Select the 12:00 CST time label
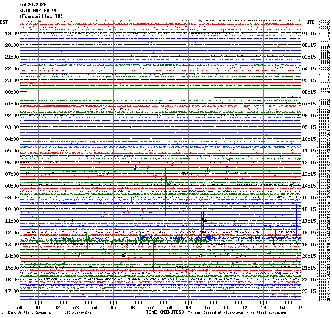The height and width of the screenshot is (318, 332). pyautogui.click(x=12, y=233)
